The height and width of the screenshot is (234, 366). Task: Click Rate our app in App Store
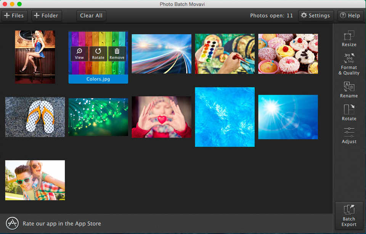(62, 224)
